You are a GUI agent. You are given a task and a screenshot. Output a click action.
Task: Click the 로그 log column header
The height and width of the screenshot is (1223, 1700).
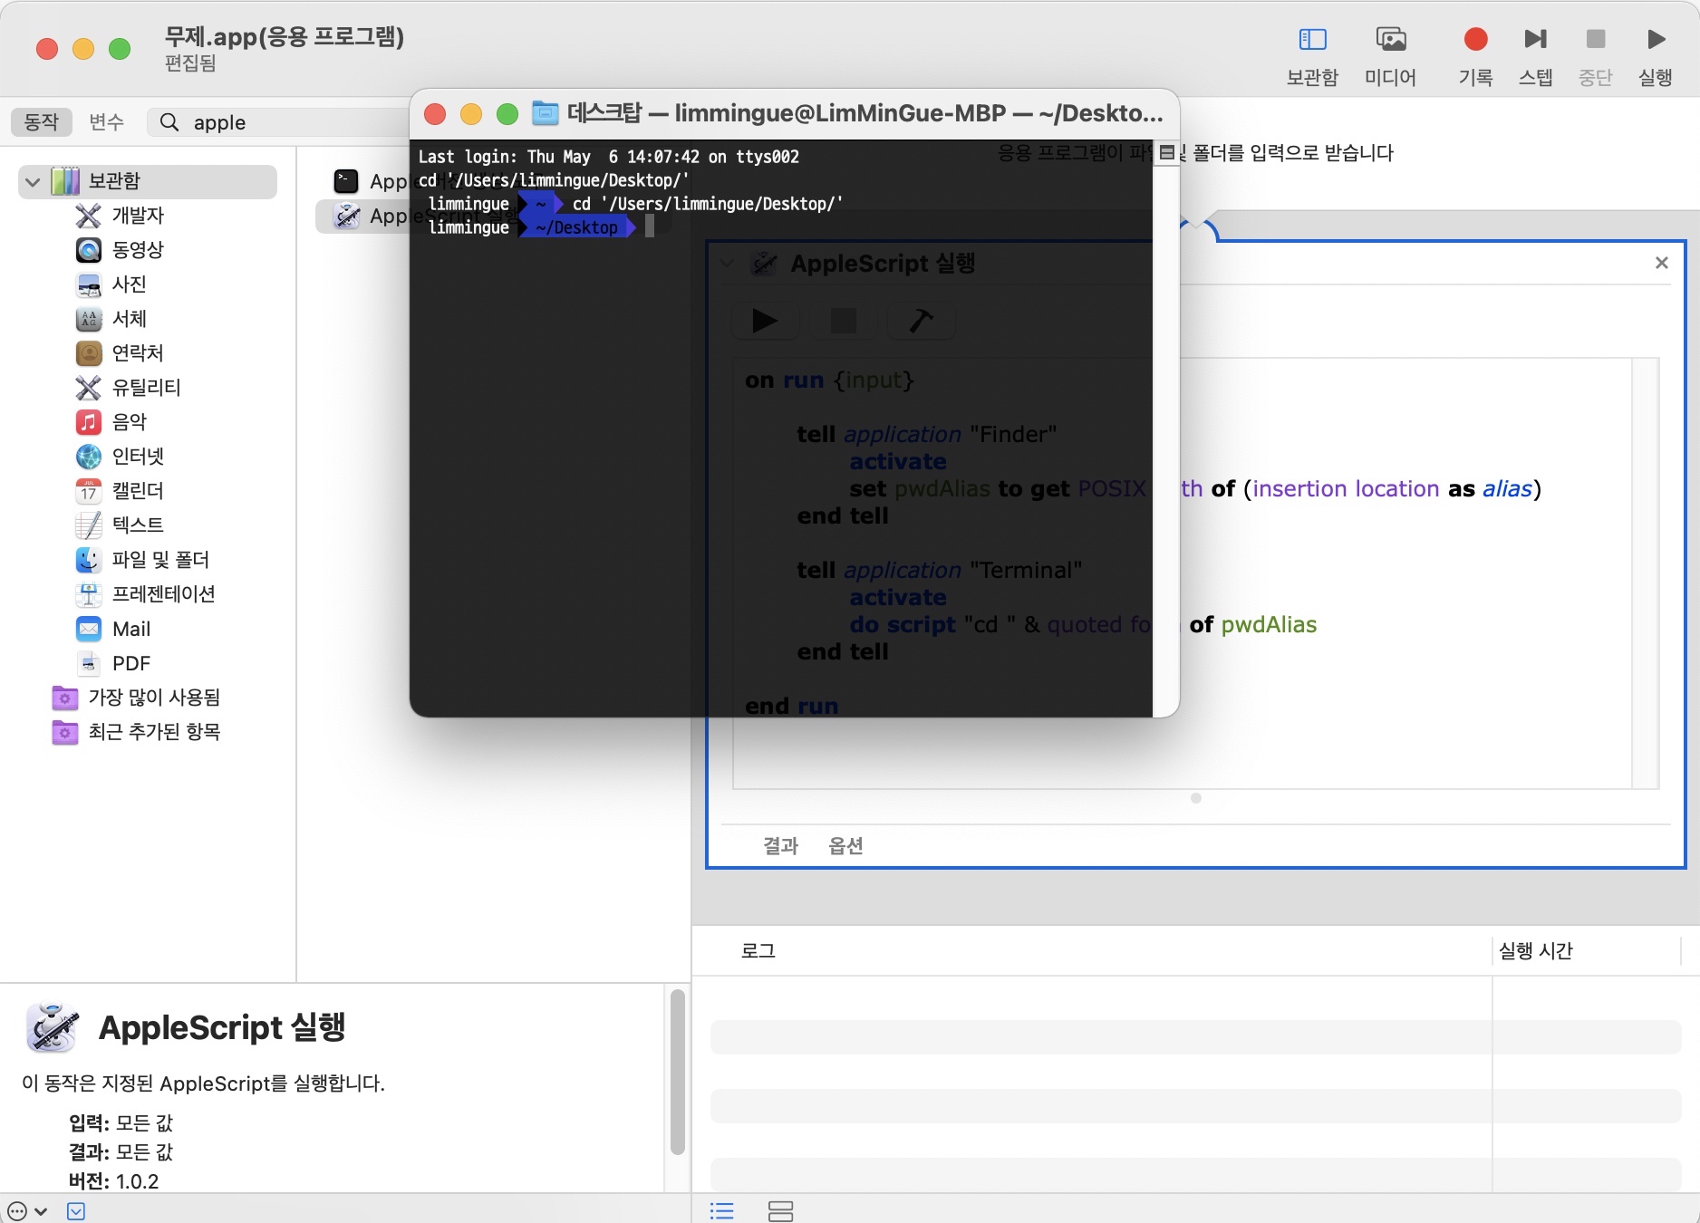click(x=758, y=950)
